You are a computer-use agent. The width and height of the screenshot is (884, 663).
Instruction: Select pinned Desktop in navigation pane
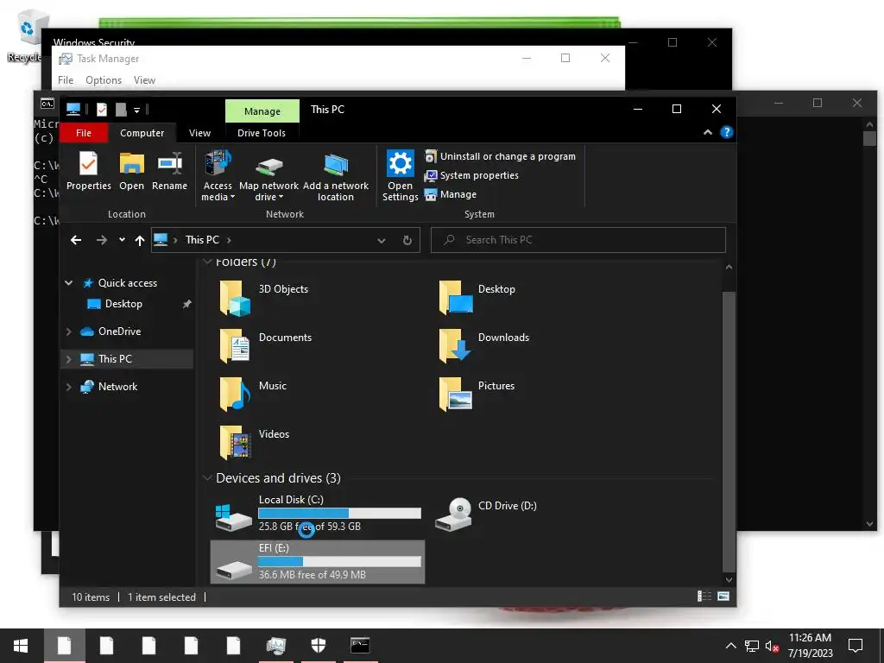pyautogui.click(x=123, y=304)
